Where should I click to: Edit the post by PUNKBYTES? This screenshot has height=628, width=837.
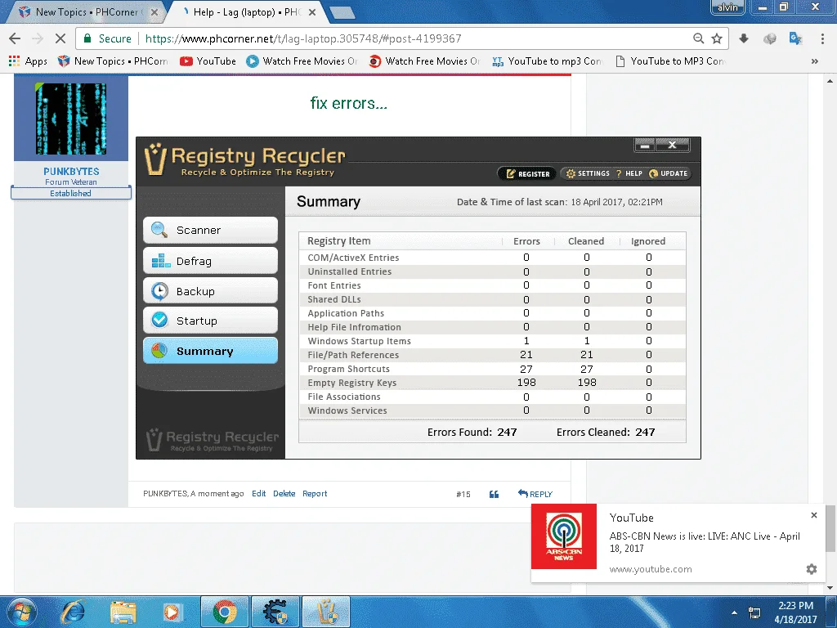pyautogui.click(x=259, y=493)
